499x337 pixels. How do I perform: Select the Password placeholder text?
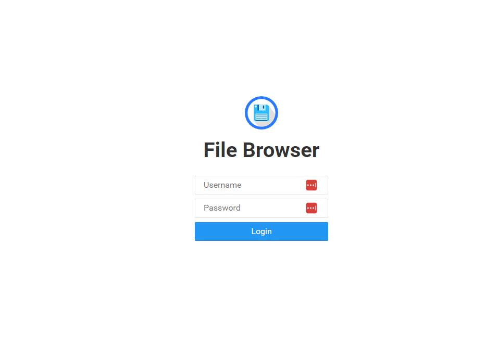(222, 208)
